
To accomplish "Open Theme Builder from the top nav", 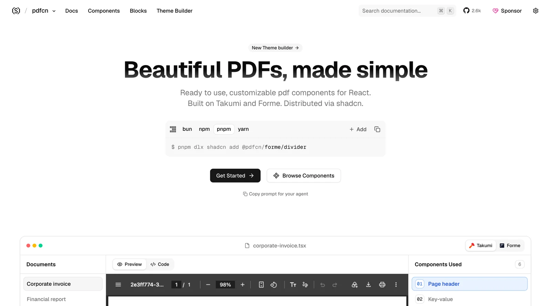I will [175, 11].
